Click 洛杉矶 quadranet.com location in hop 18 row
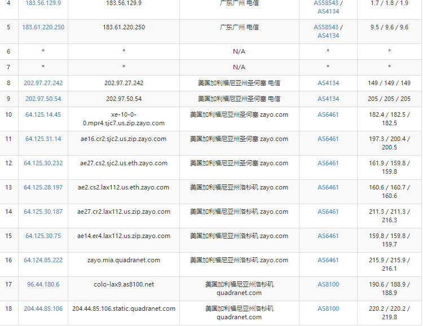Viewport: 423px width, 326px height. (239, 313)
